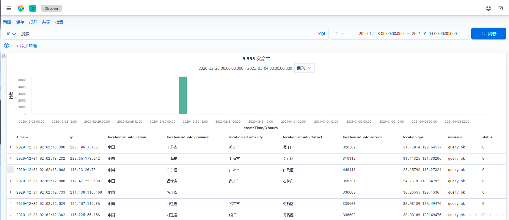The width and height of the screenshot is (509, 220).
Task: Expand row with ip 112.47.223.190
Action: 10,181
